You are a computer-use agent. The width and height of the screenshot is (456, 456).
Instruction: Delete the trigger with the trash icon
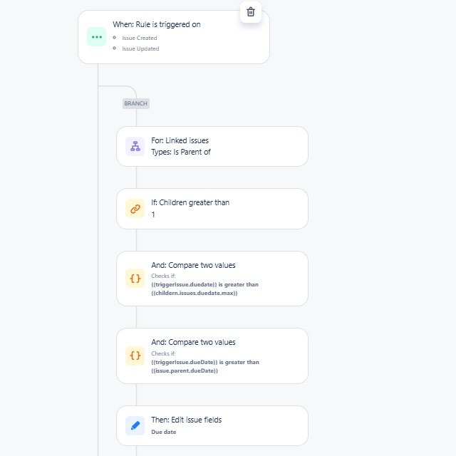[x=251, y=12]
